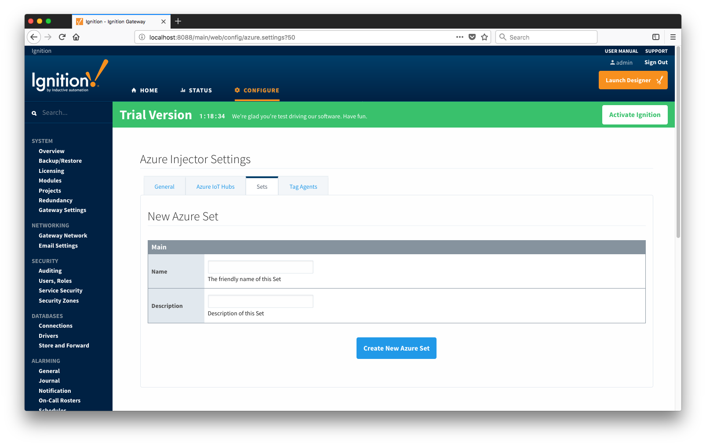Close the Ignition Gateway browser tab
Image resolution: width=706 pixels, height=446 pixels.
point(164,22)
